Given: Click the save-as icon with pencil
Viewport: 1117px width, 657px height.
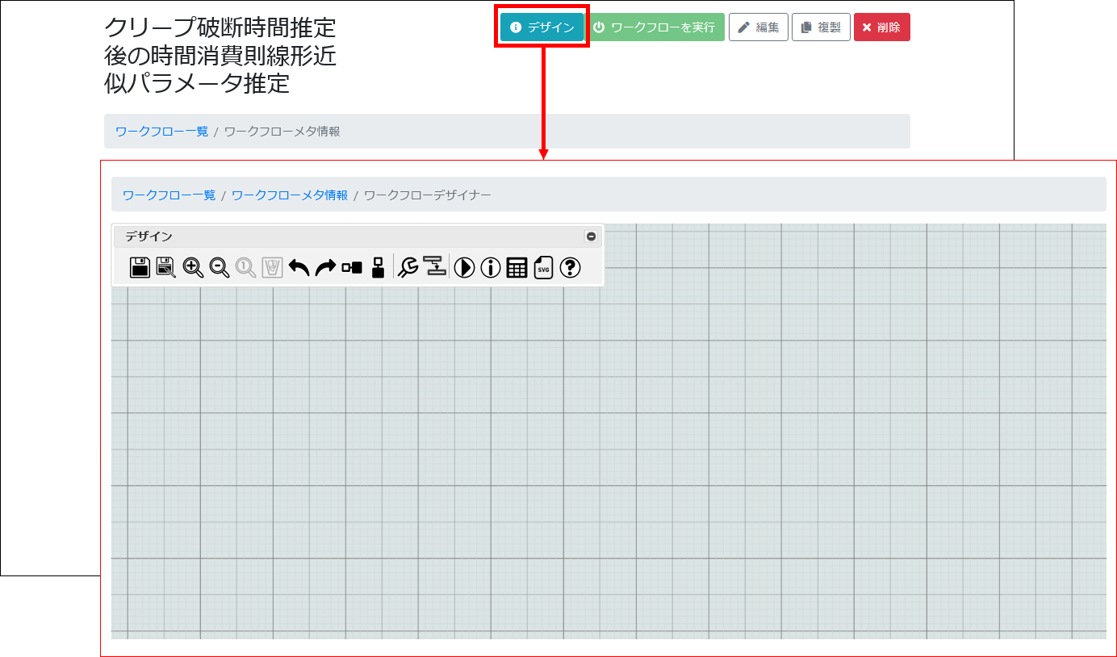Looking at the screenshot, I should point(166,267).
